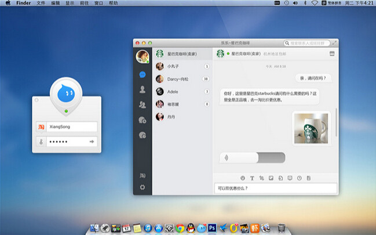The height and width of the screenshot is (235, 376).
Task: Open the Xiami orange icon in the Dock
Action: [255, 228]
